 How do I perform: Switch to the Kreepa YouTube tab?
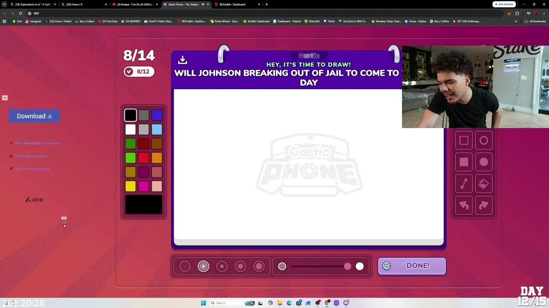click(x=135, y=4)
